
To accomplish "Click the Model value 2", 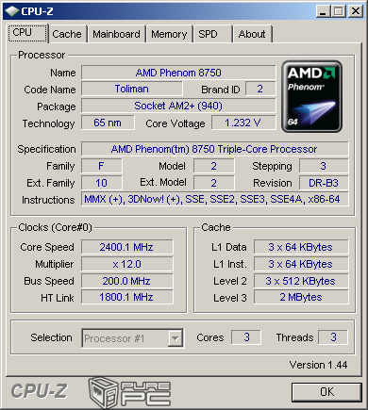I will click(x=214, y=166).
